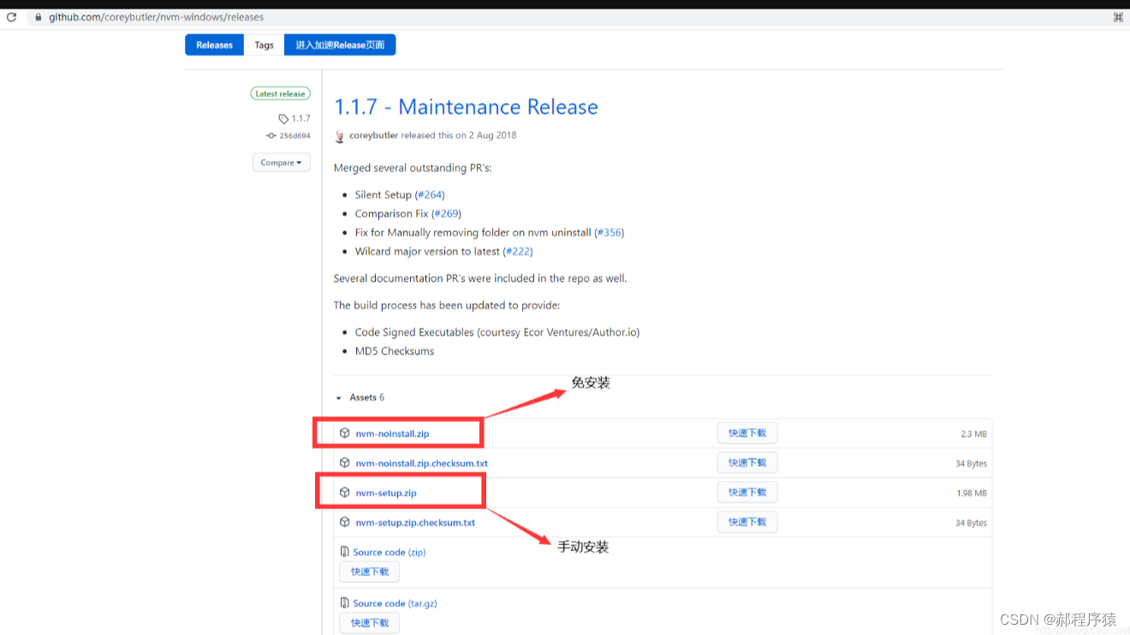Open the 1.1.7 tag link
Screen dimensions: 1130x635
tap(300, 119)
